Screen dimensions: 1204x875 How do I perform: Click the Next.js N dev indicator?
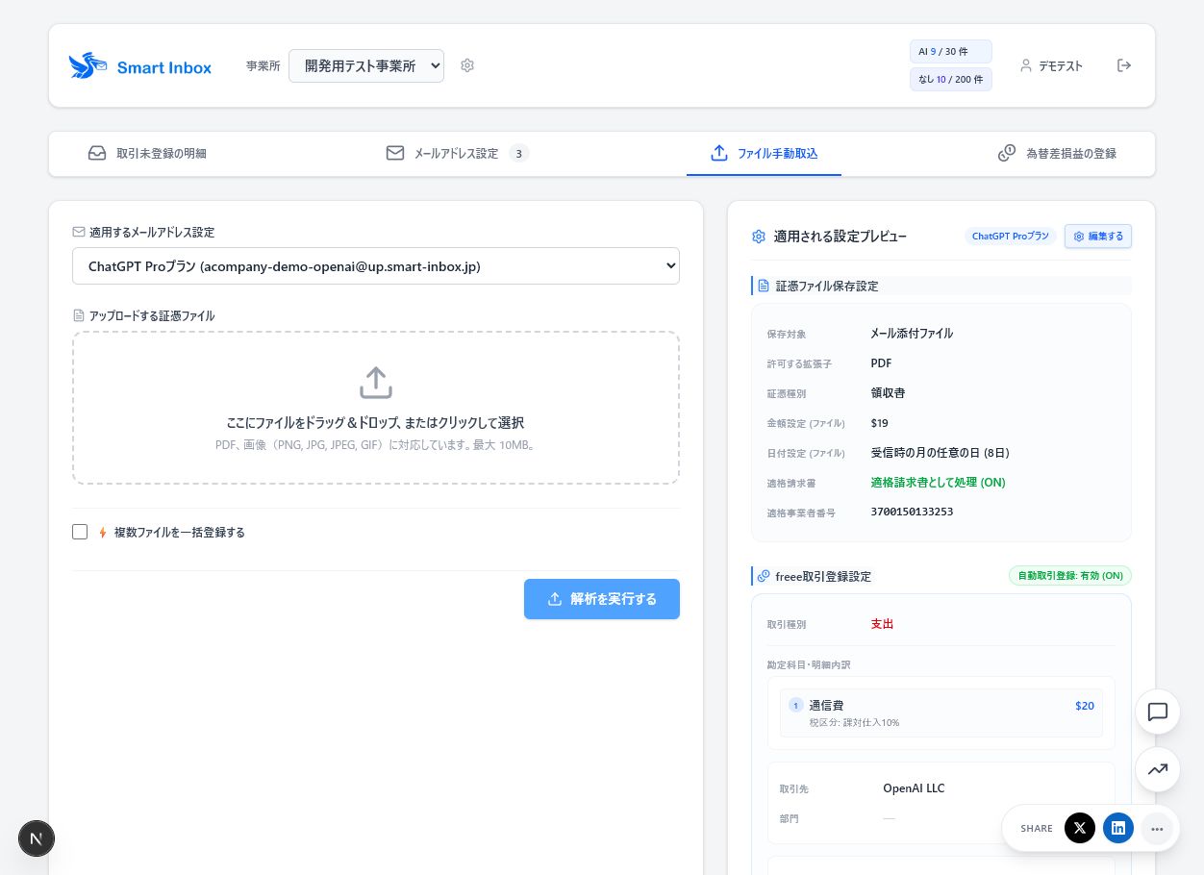[37, 838]
